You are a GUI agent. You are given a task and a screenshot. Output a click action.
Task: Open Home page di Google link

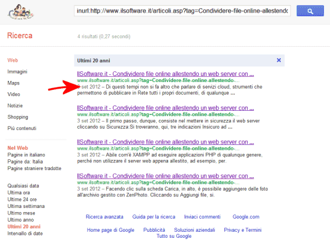(110, 230)
